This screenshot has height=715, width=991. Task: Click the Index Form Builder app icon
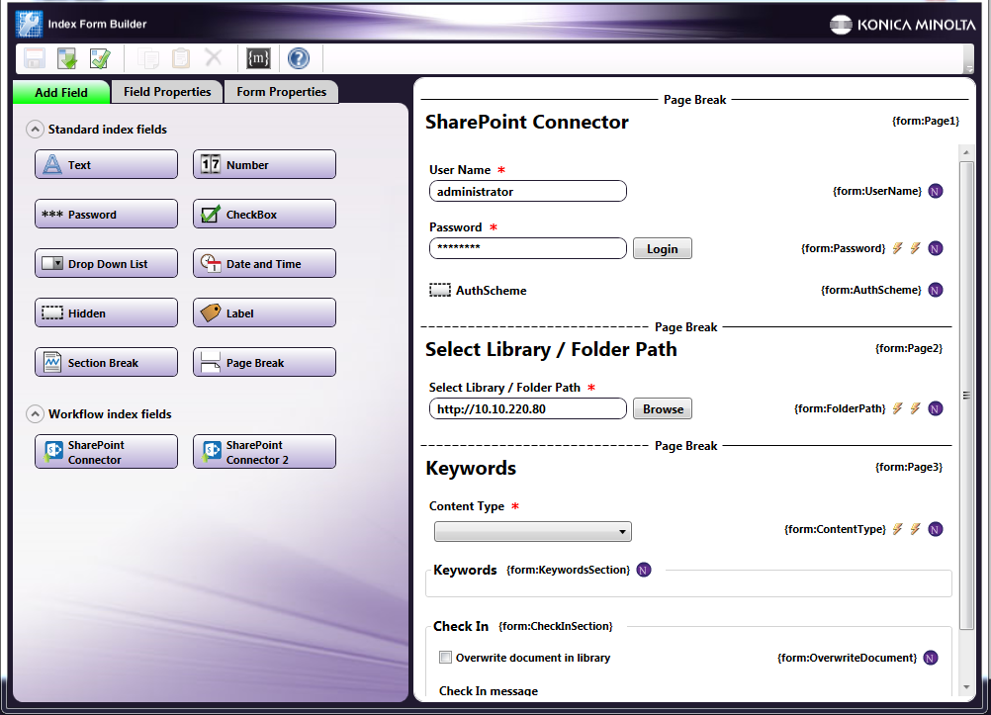pos(29,24)
